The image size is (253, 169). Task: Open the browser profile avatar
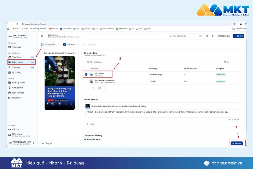coord(241,24)
